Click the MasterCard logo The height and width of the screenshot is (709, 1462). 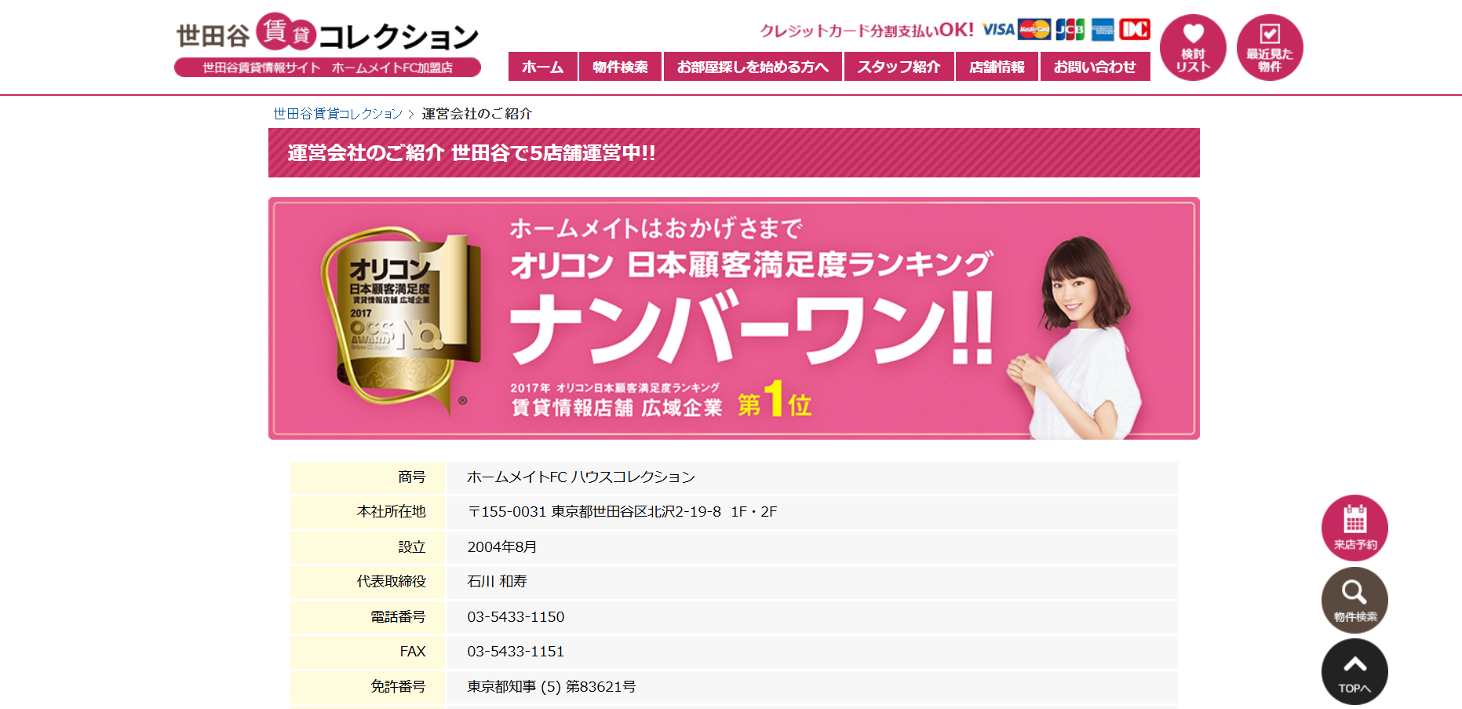[1034, 30]
